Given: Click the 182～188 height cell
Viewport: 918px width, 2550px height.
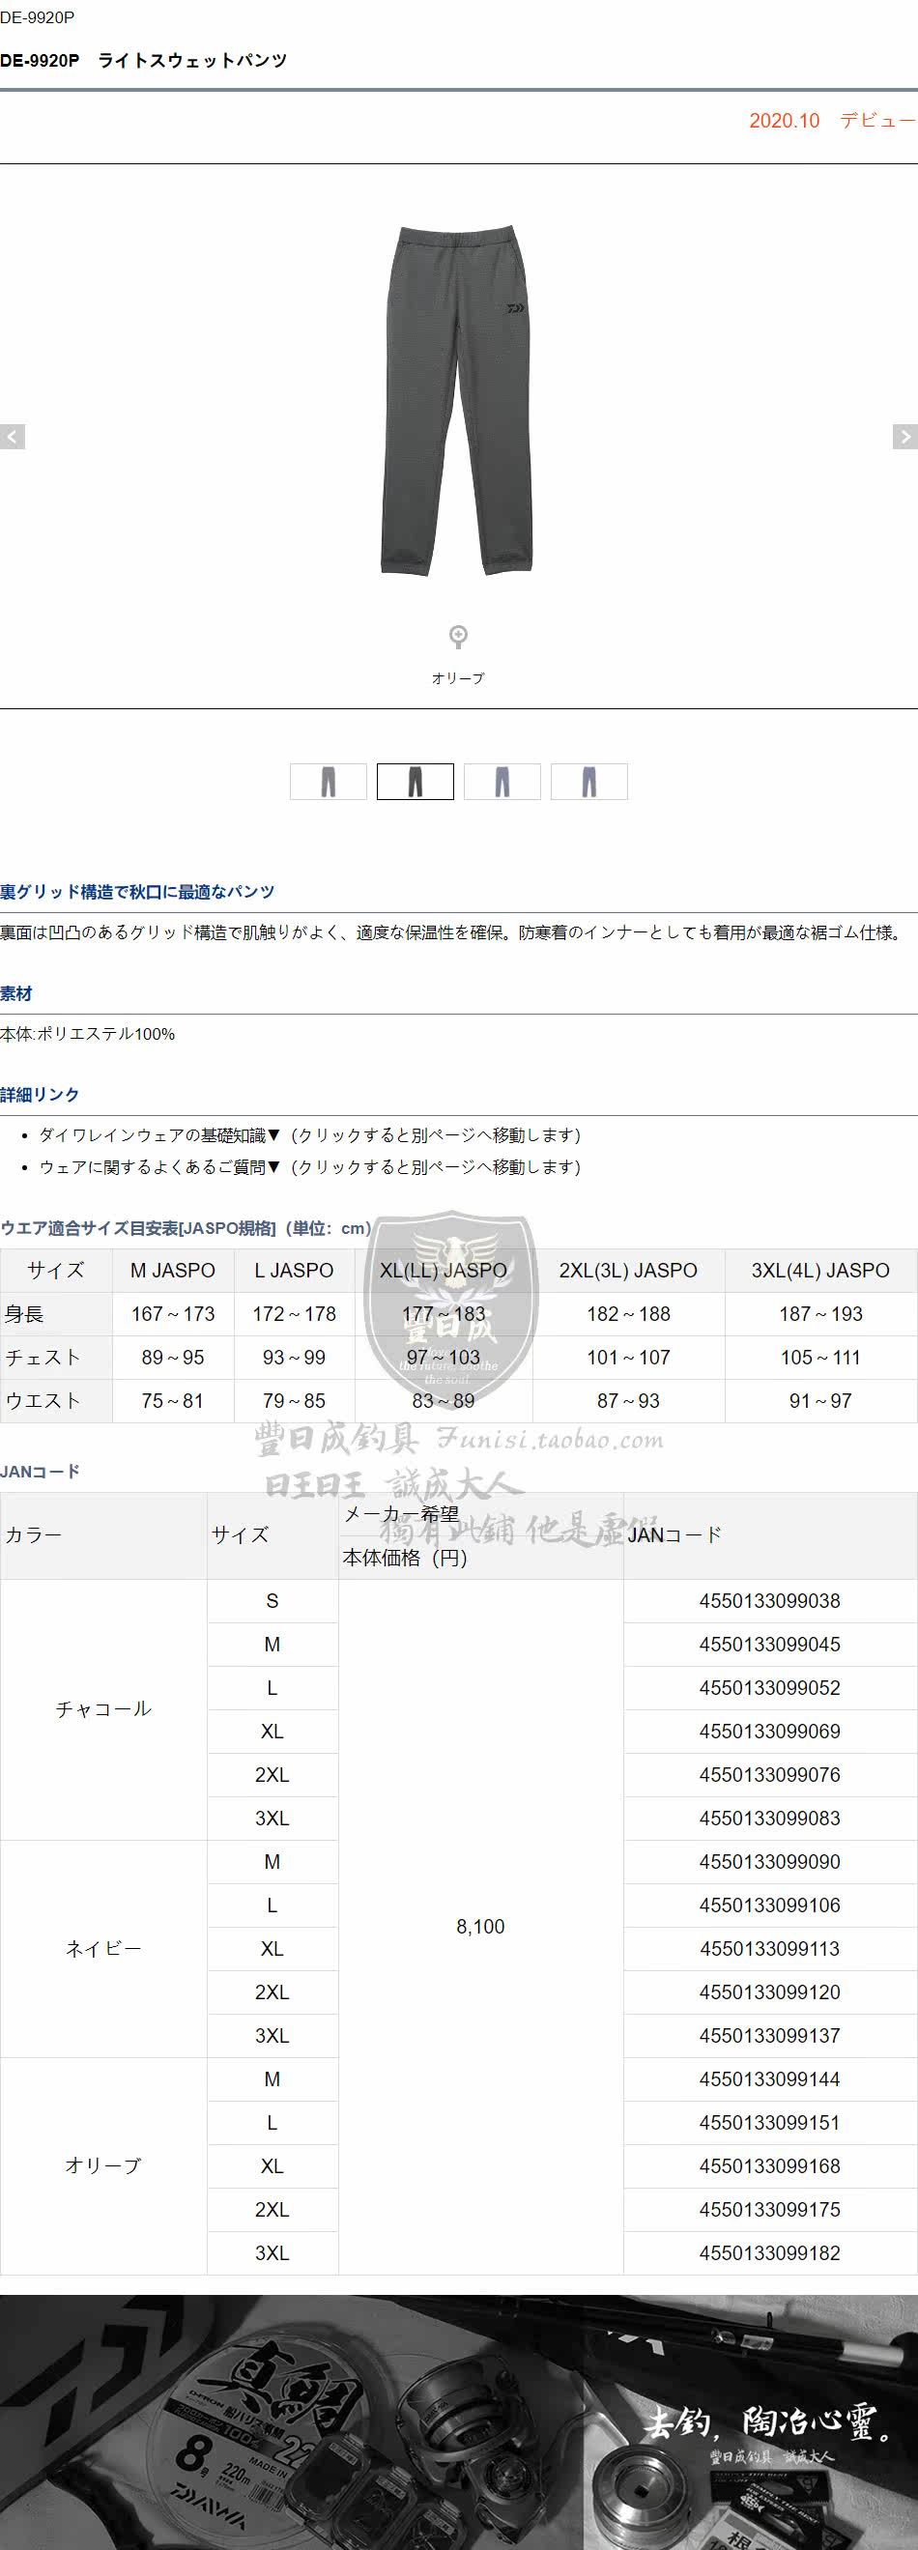Looking at the screenshot, I should click(629, 1314).
